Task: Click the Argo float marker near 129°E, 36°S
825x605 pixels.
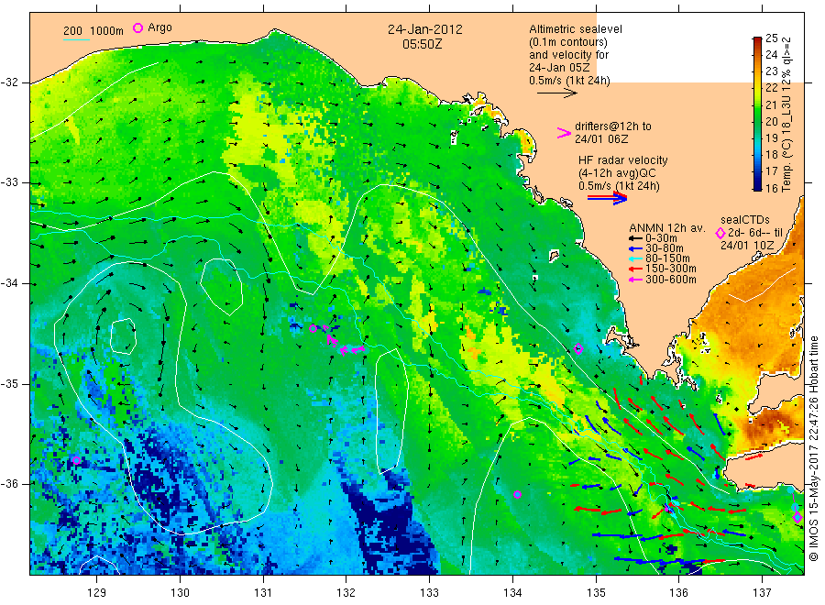Action: 76,460
